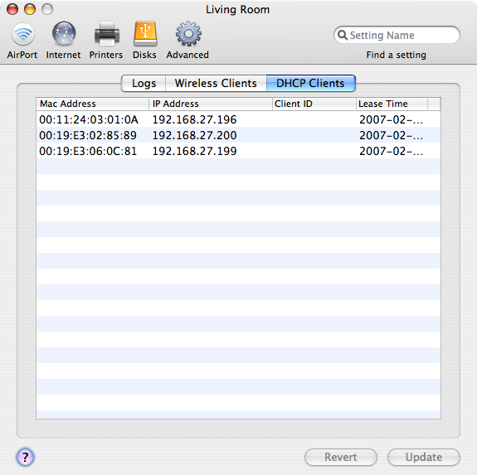
Task: Click lease time of 192.168.27.200 row
Action: [392, 135]
